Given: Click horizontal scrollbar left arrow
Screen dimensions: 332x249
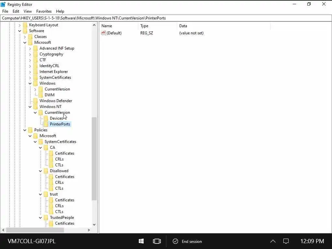Looking at the screenshot, I should [x=3, y=230].
